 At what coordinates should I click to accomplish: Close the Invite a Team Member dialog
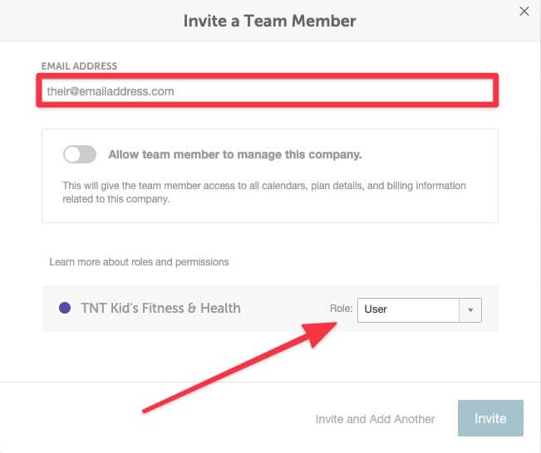(524, 12)
